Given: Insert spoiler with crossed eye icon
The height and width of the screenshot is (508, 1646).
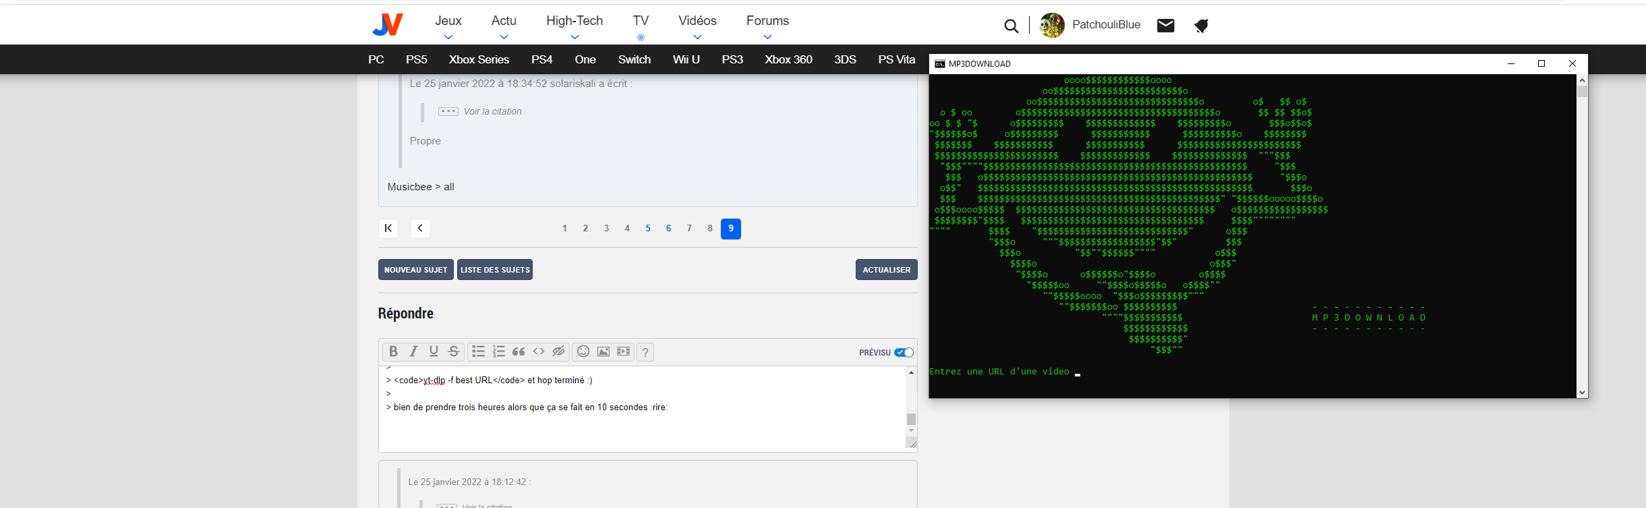Looking at the screenshot, I should [558, 351].
